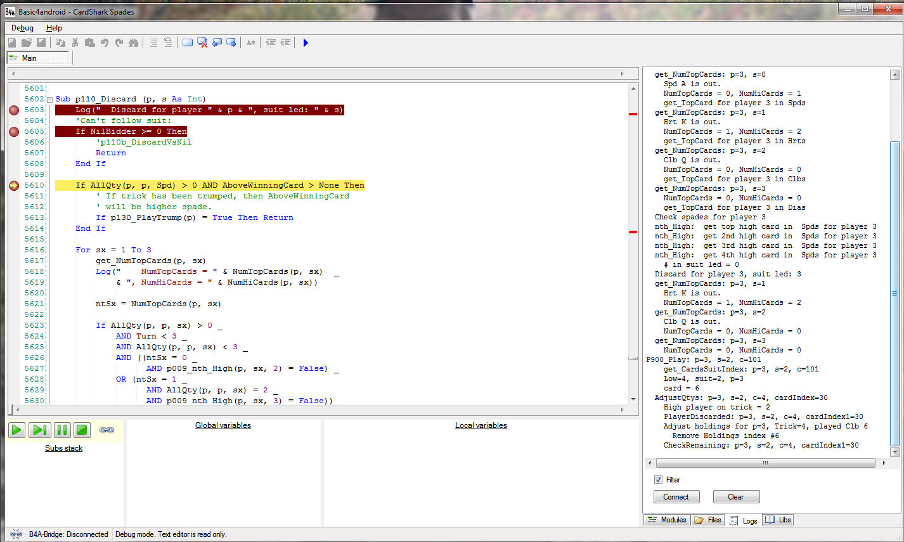Toggle the breakpoint on line 5603
Viewport: 904px width, 542px height.
pyautogui.click(x=14, y=110)
